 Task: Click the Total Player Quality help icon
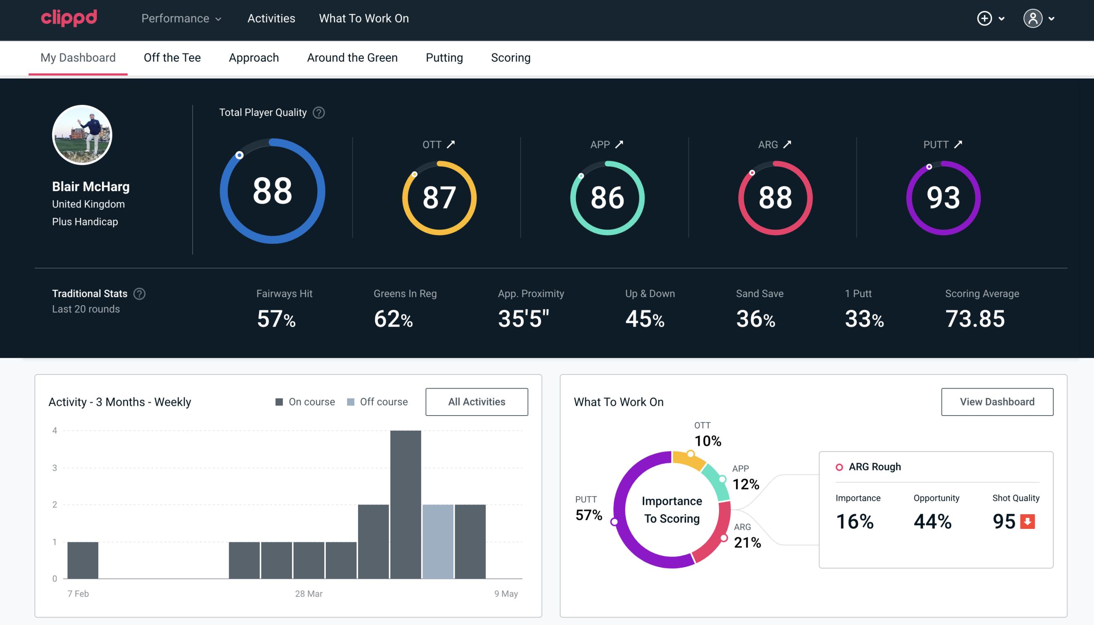318,112
